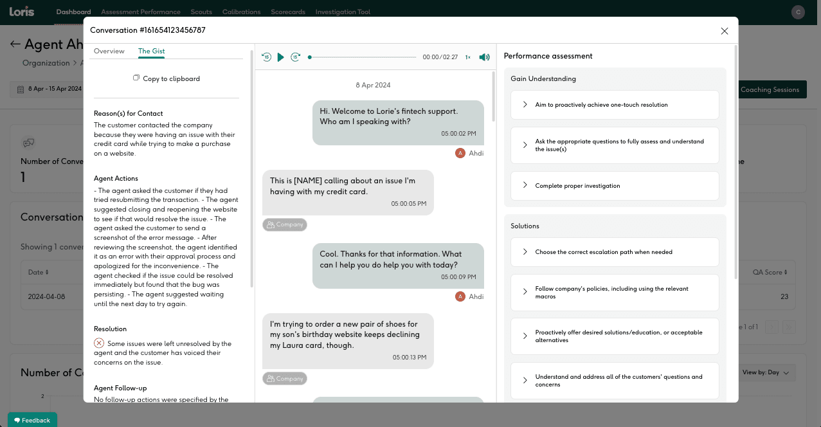Expand 'Follow company's policies' criterion
This screenshot has height=427, width=821.
click(x=525, y=293)
